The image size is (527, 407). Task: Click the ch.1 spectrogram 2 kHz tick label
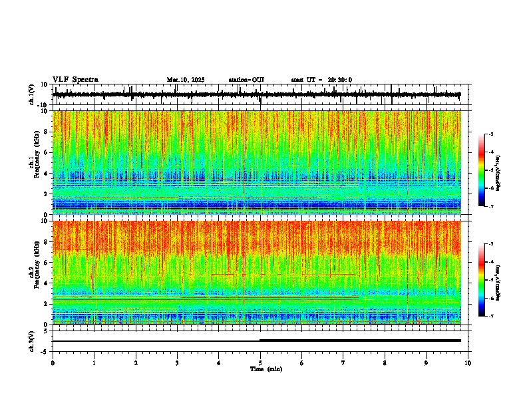(x=46, y=194)
